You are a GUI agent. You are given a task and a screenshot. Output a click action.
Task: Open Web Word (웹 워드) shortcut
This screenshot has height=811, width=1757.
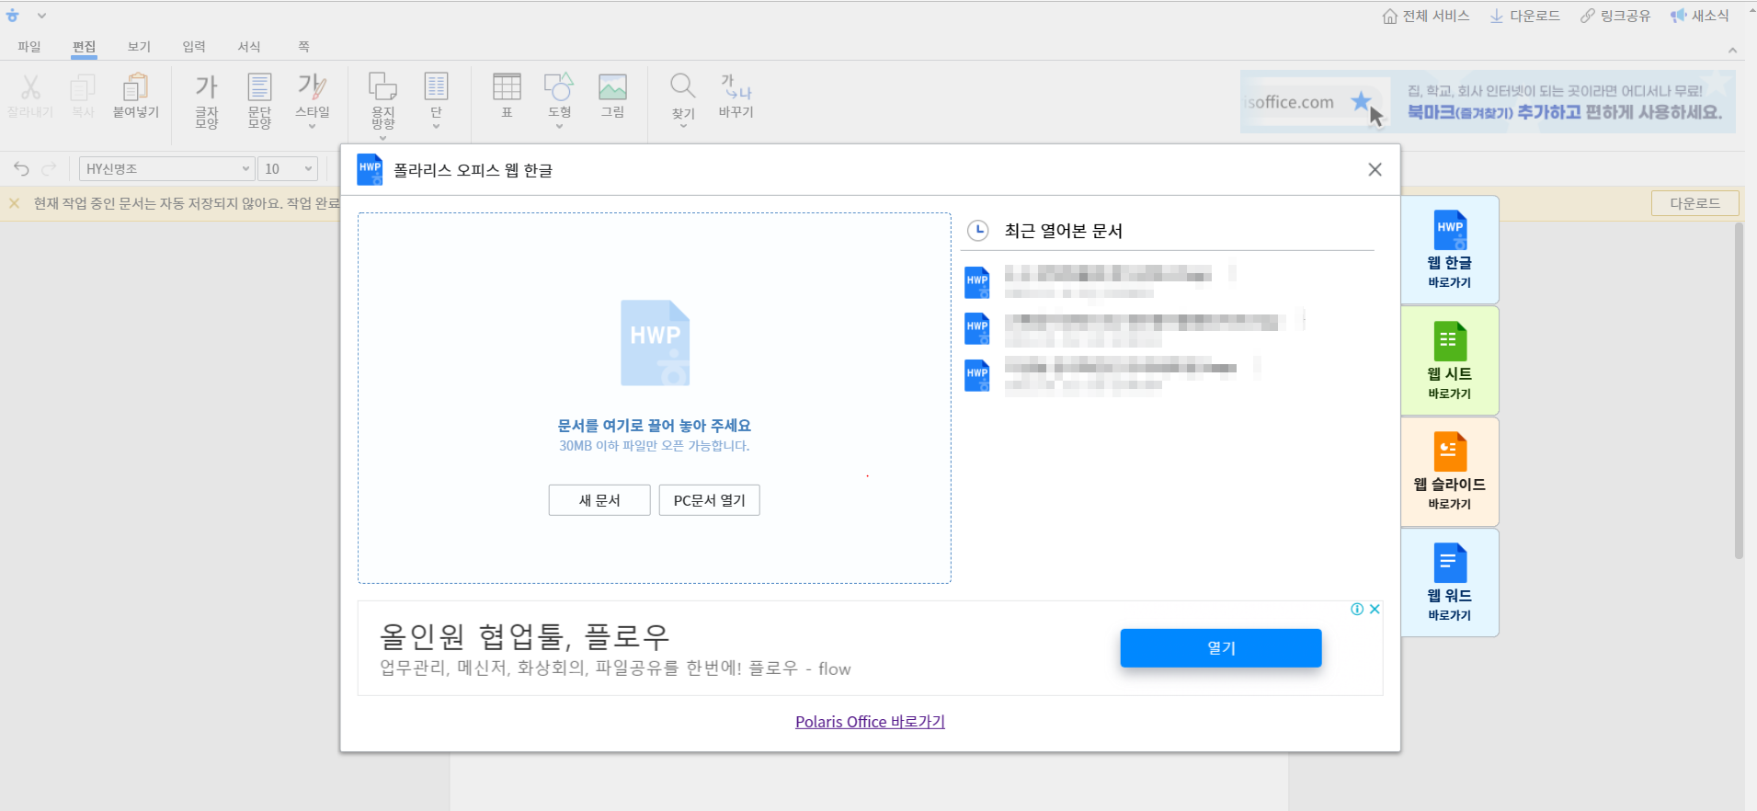pyautogui.click(x=1450, y=582)
